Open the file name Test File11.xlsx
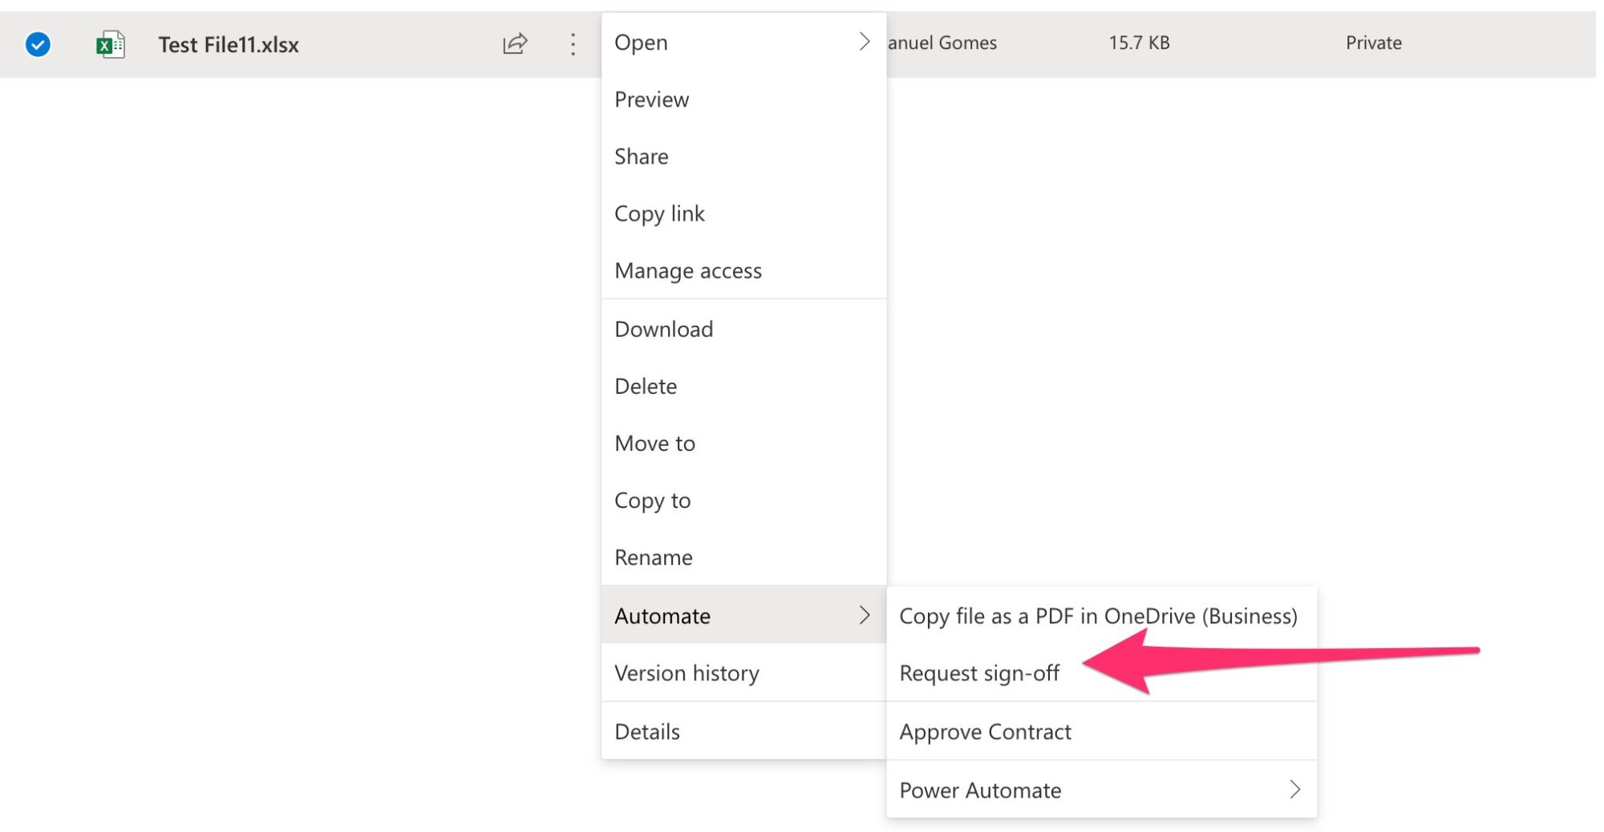Viewport: 1604px width, 832px height. [229, 45]
